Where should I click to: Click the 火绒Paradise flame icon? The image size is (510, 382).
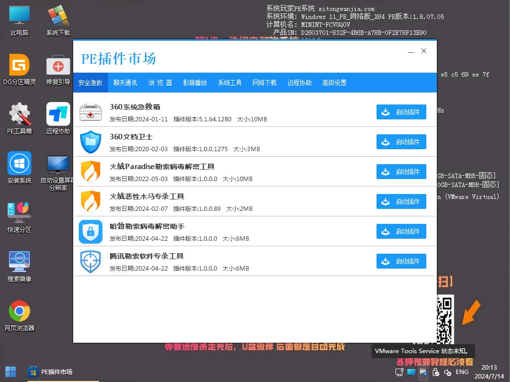tap(90, 172)
